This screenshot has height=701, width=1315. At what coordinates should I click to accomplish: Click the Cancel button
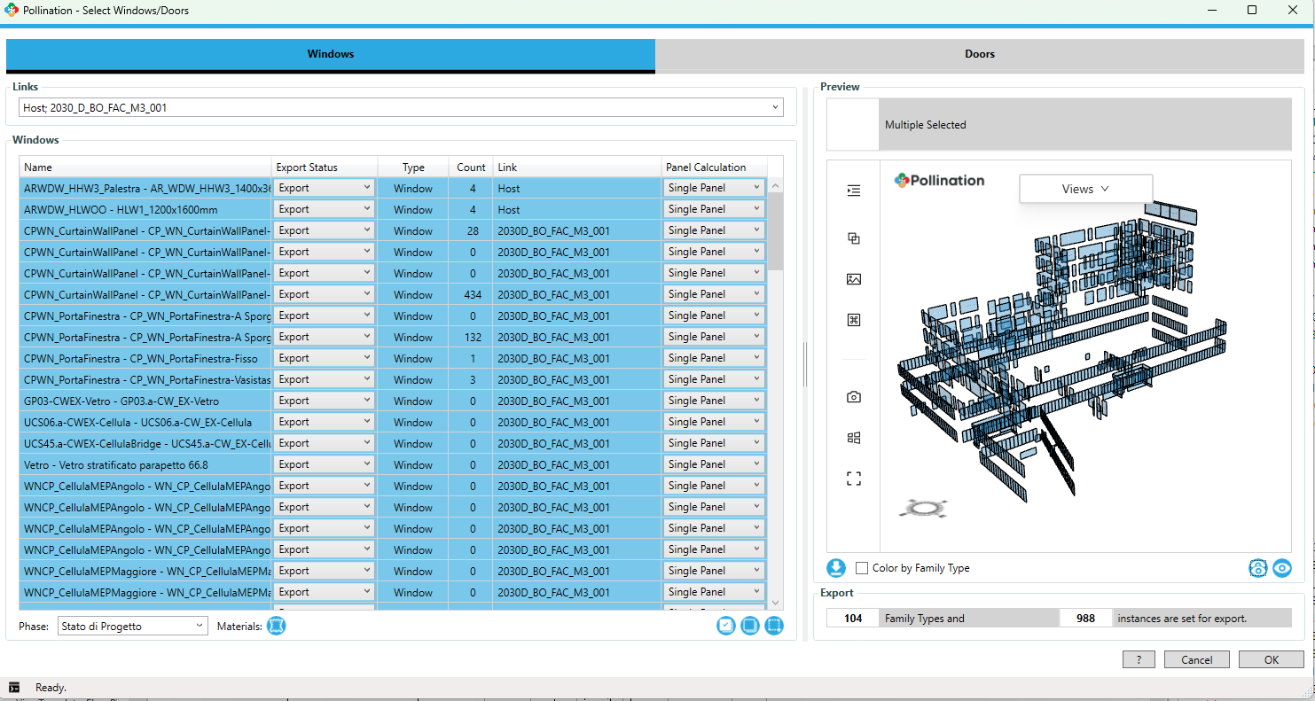(1196, 659)
